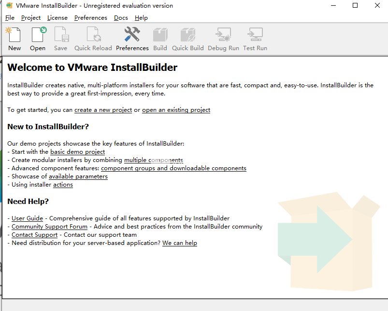Click the 'New to InstallBuilder?' heading
The image size is (388, 311).
coord(48,127)
